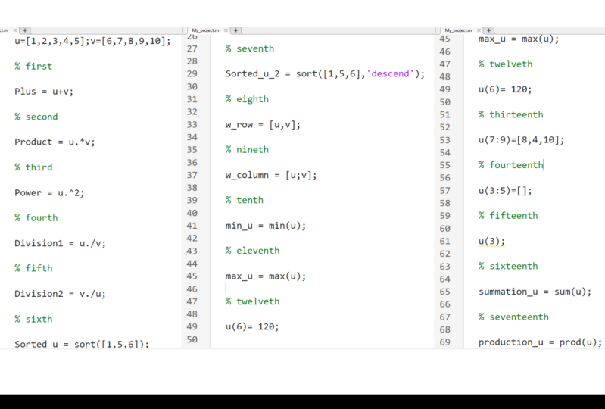Screen dimensions: 605x409
Task: Click the u(7:9)=[8,4,10] assignment line
Action: coord(521,140)
